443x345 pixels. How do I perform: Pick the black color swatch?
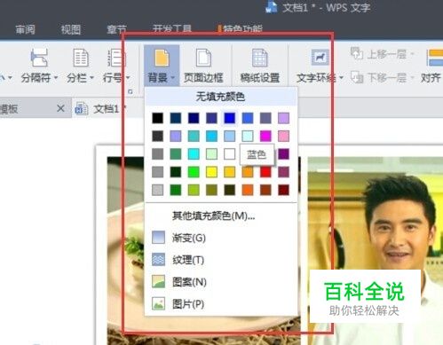pos(157,118)
